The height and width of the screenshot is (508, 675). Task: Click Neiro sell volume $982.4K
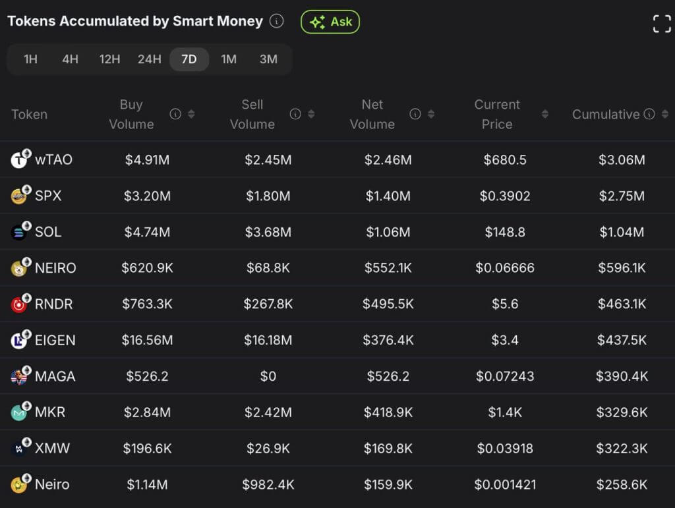(268, 485)
